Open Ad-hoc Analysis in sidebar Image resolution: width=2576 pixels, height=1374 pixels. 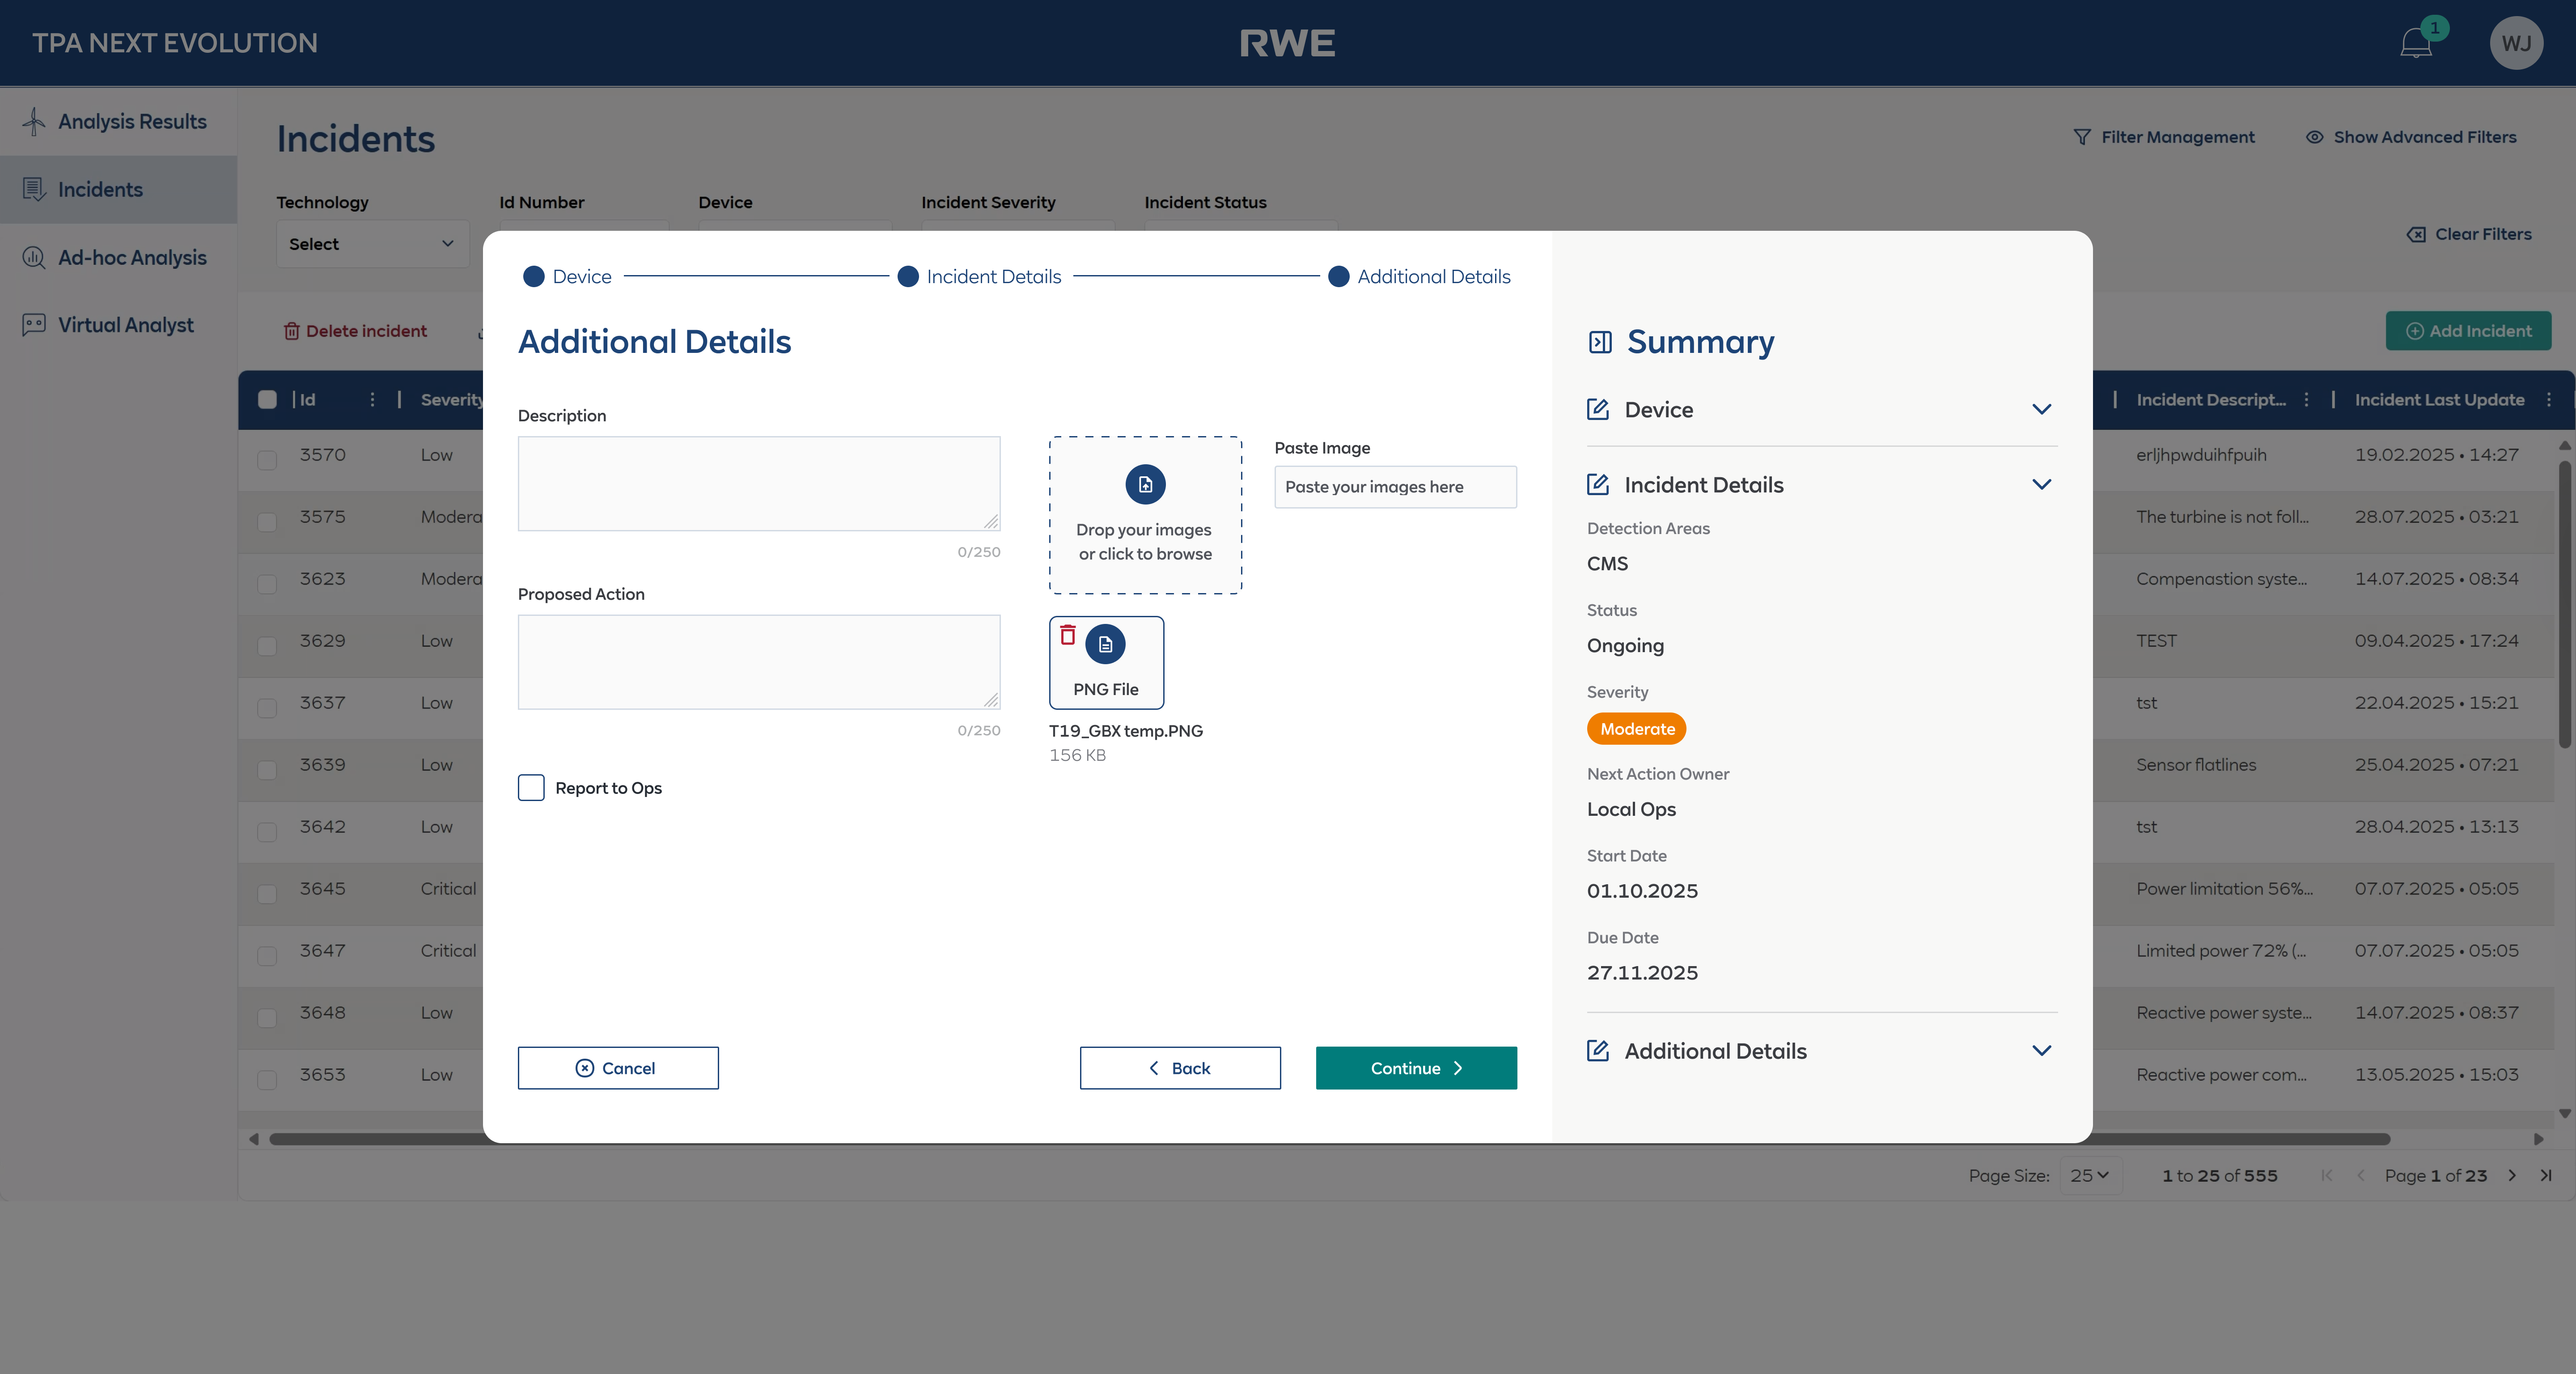point(118,257)
